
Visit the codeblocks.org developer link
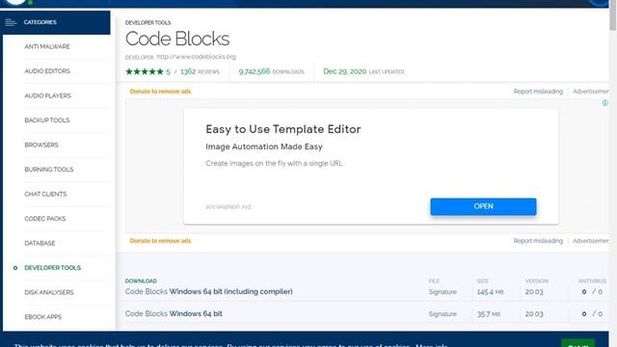click(x=197, y=57)
